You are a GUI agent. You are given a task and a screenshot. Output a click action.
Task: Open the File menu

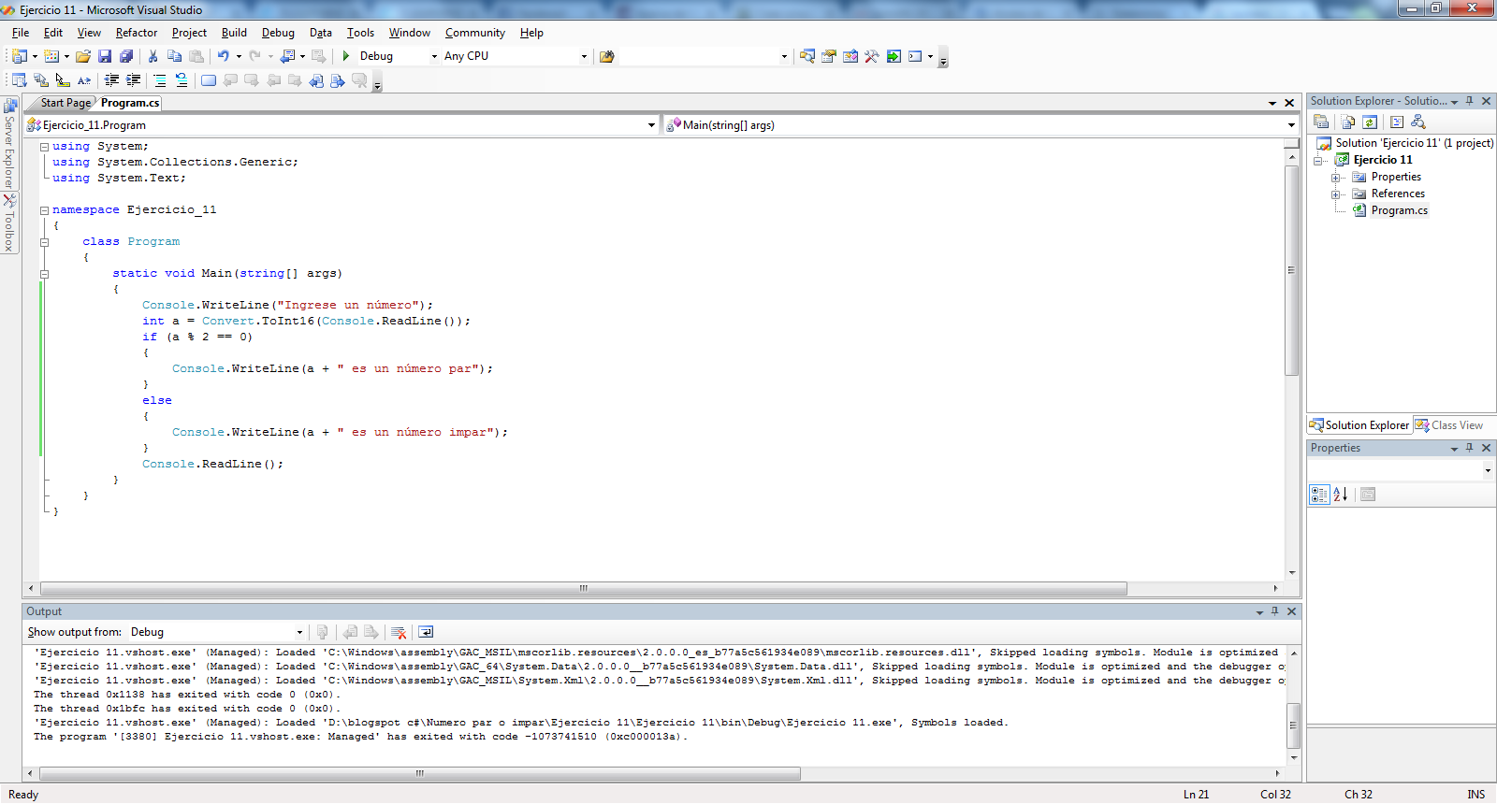(x=21, y=33)
